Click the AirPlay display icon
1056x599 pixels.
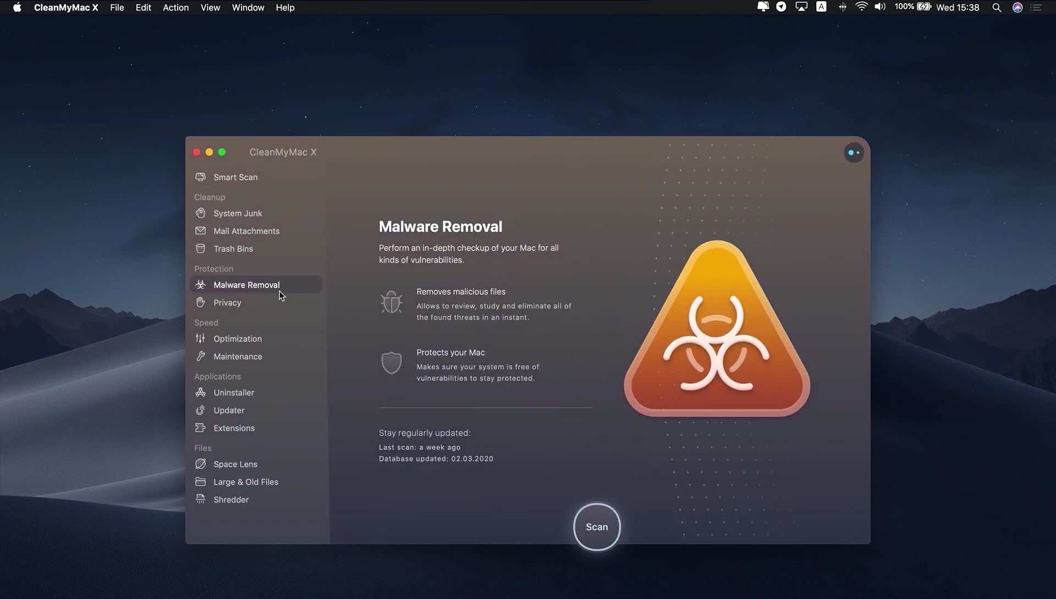[x=801, y=7]
